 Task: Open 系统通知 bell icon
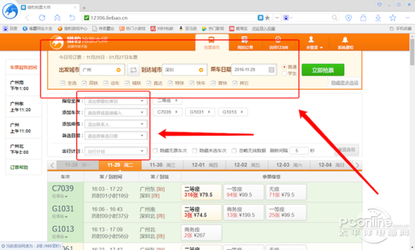pos(345,40)
